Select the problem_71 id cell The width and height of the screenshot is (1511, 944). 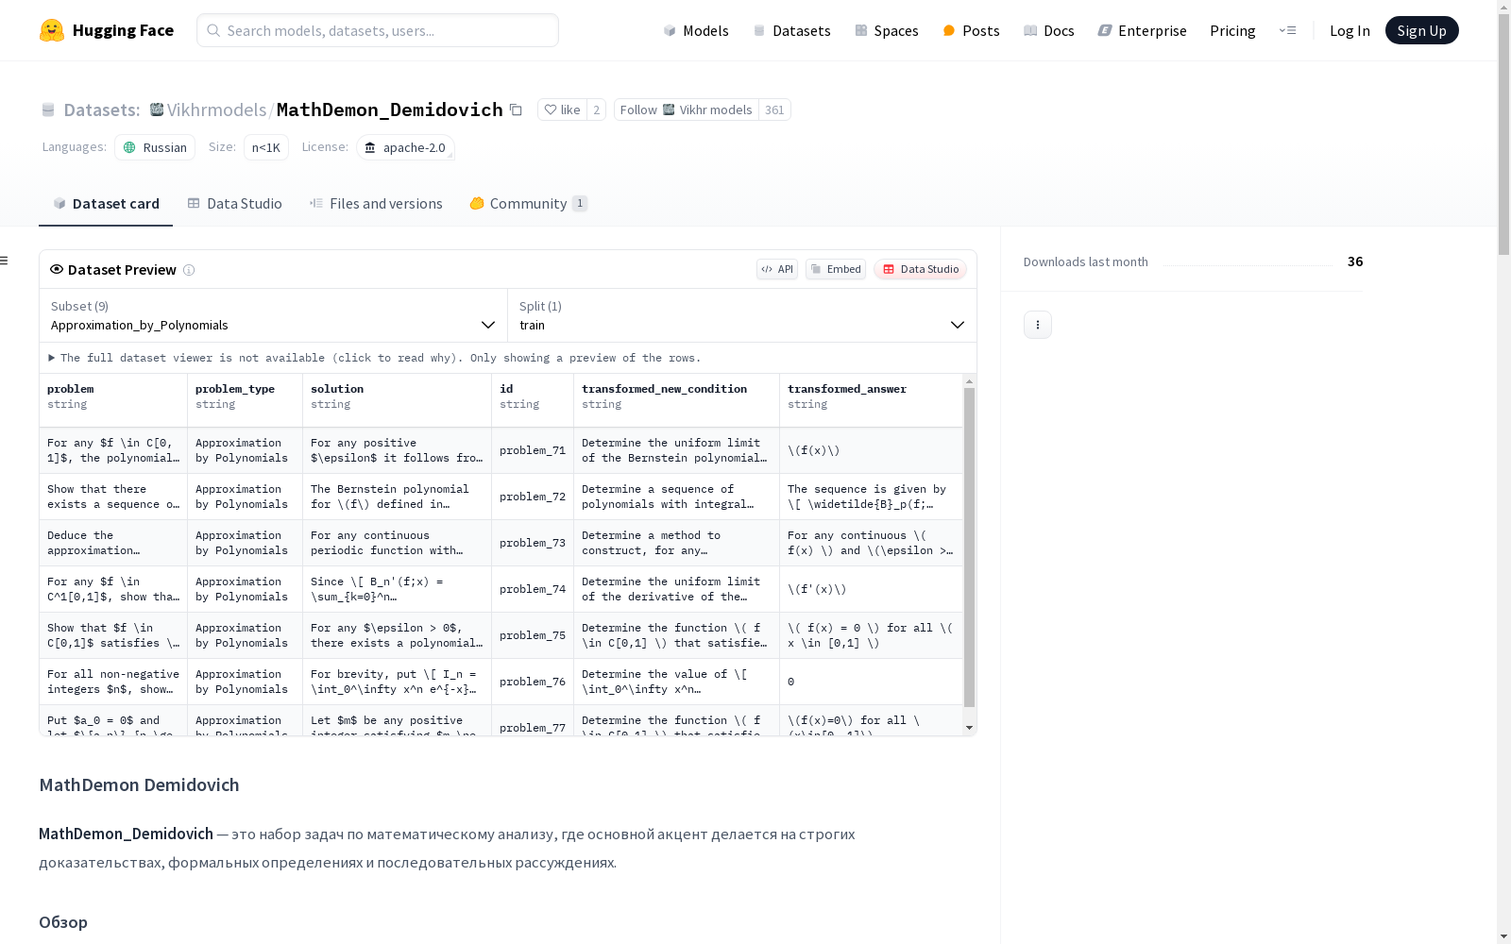point(533,450)
